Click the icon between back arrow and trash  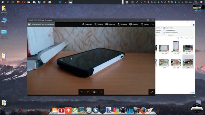[x=88, y=92]
